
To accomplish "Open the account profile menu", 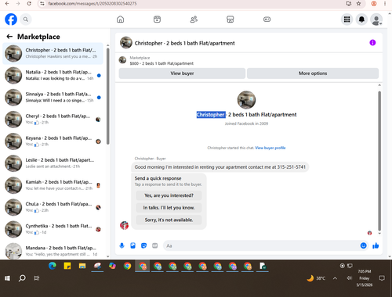I will [376, 20].
